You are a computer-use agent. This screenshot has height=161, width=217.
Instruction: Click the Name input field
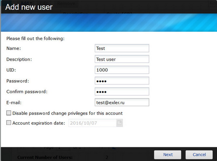(x=122, y=48)
